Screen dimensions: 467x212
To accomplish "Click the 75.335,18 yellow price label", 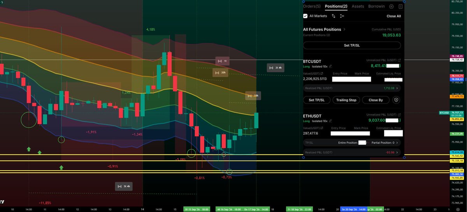I will pos(456,161).
